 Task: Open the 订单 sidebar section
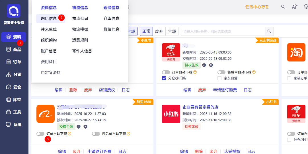pyautogui.click(x=14, y=62)
